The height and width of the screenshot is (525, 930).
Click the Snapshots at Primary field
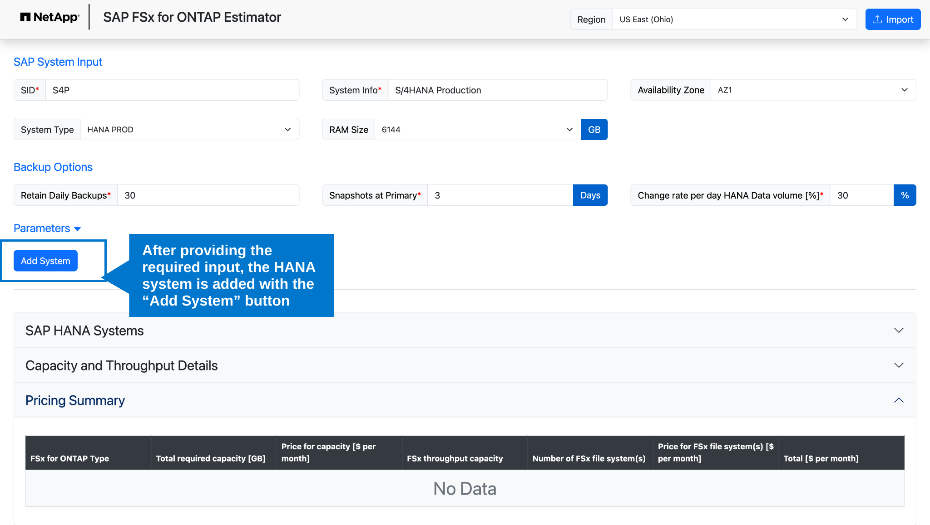500,195
